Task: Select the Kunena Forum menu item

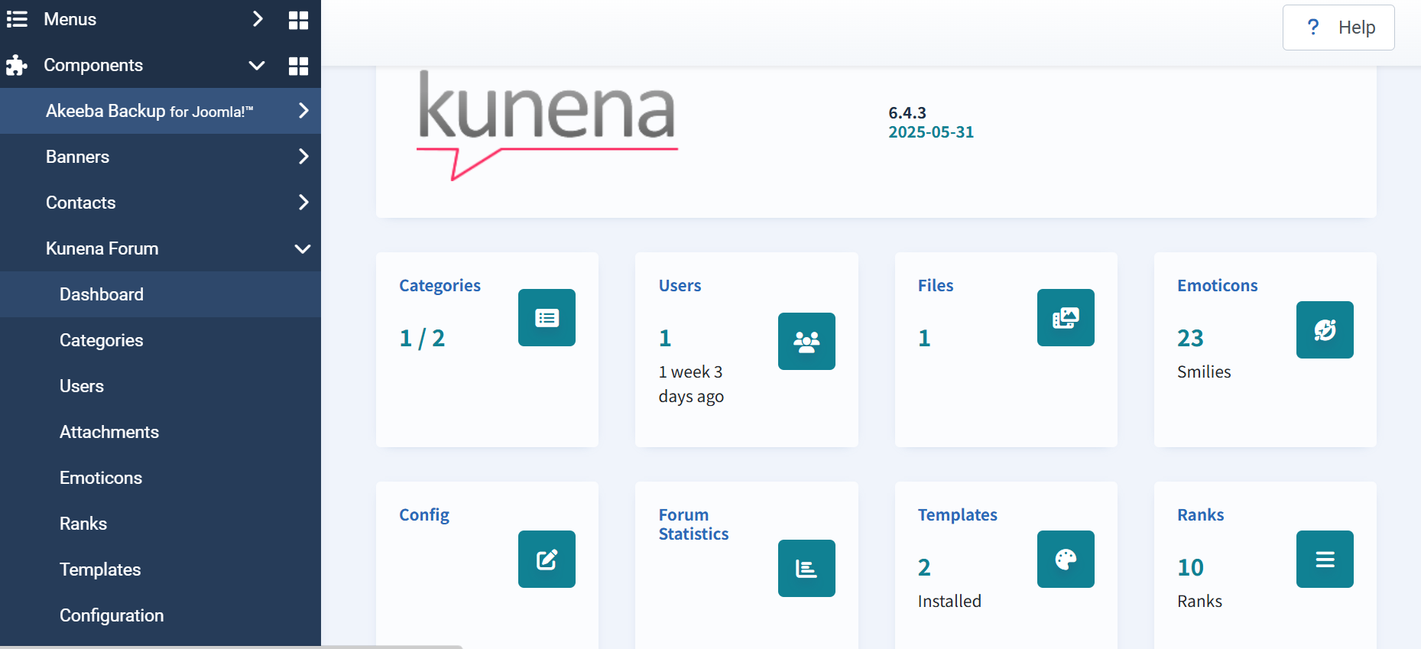Action: pyautogui.click(x=161, y=248)
